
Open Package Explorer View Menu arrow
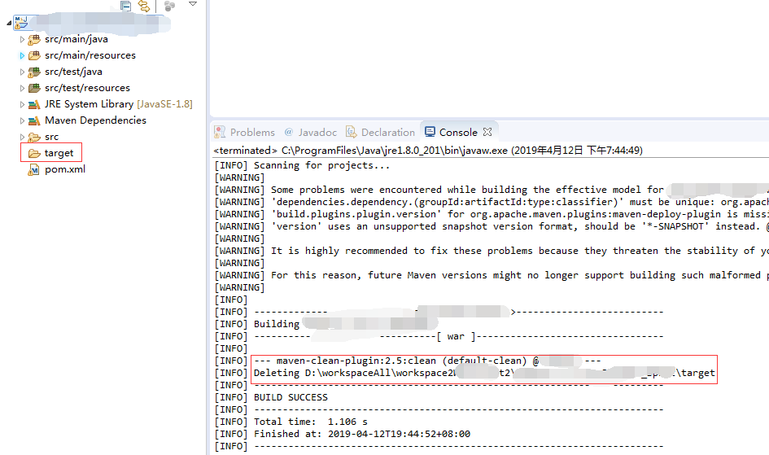[193, 4]
